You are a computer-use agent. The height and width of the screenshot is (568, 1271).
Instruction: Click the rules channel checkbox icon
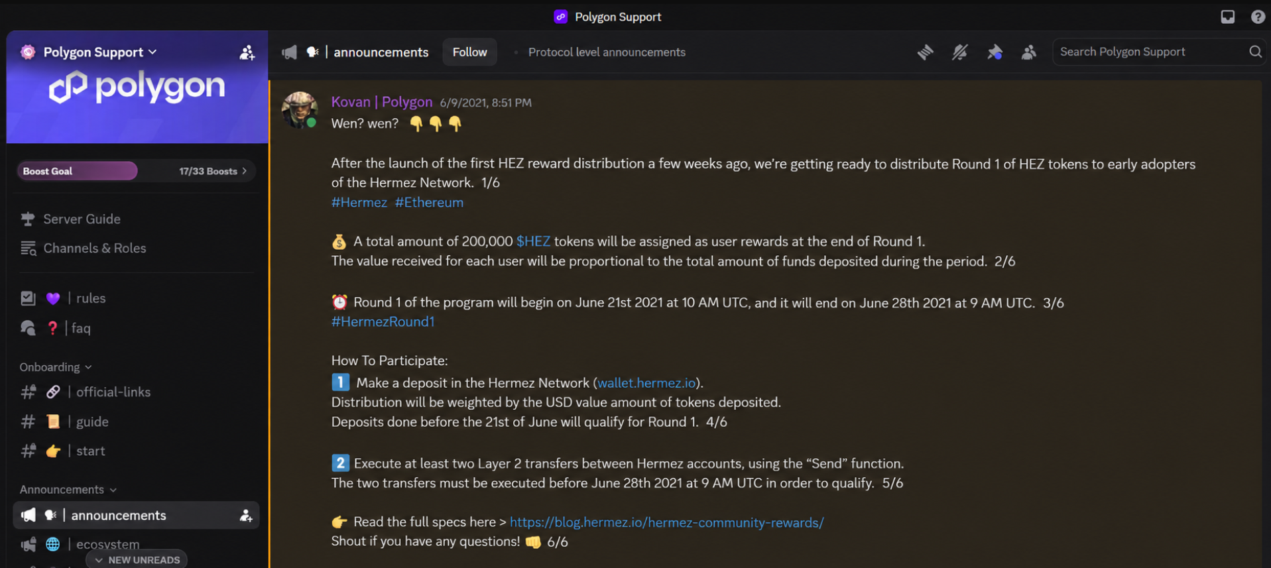pos(28,298)
